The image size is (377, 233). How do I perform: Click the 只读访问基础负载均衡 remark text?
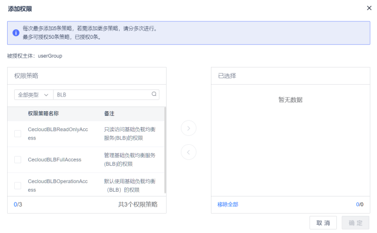pos(130,129)
